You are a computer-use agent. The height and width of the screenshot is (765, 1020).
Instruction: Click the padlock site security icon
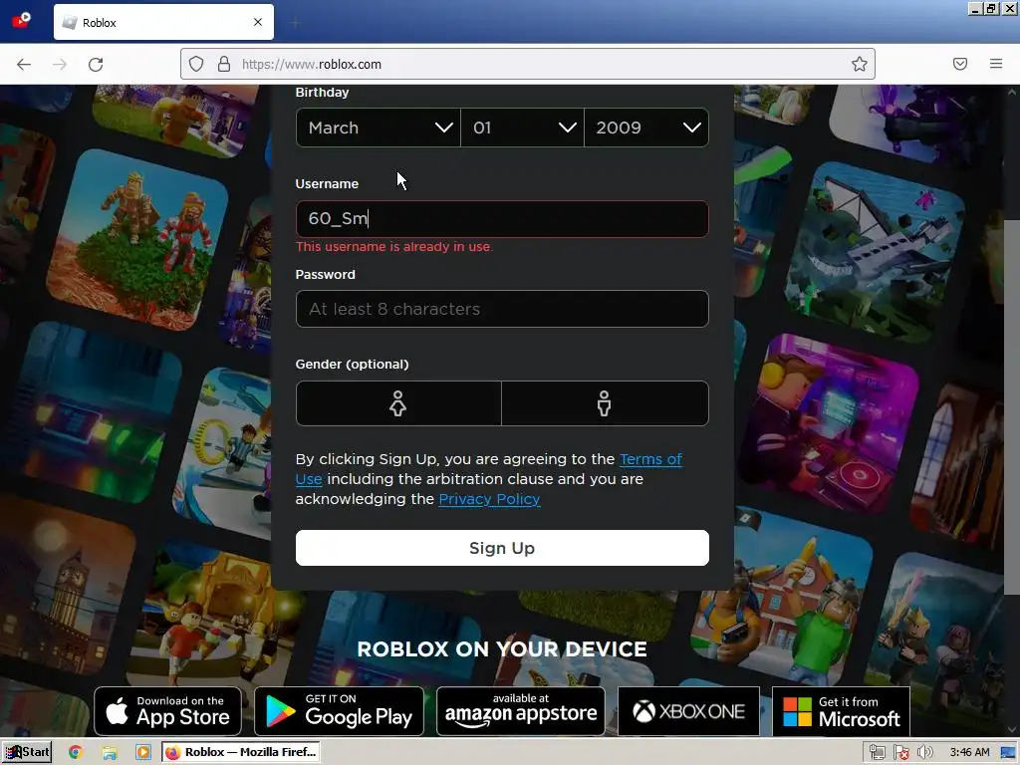click(224, 64)
